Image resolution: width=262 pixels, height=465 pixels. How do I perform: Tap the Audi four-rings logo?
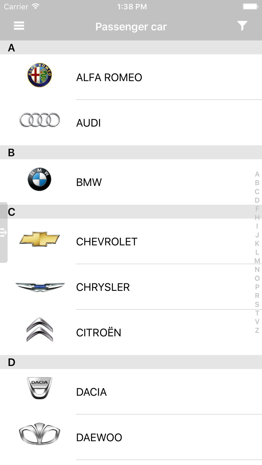click(x=40, y=120)
